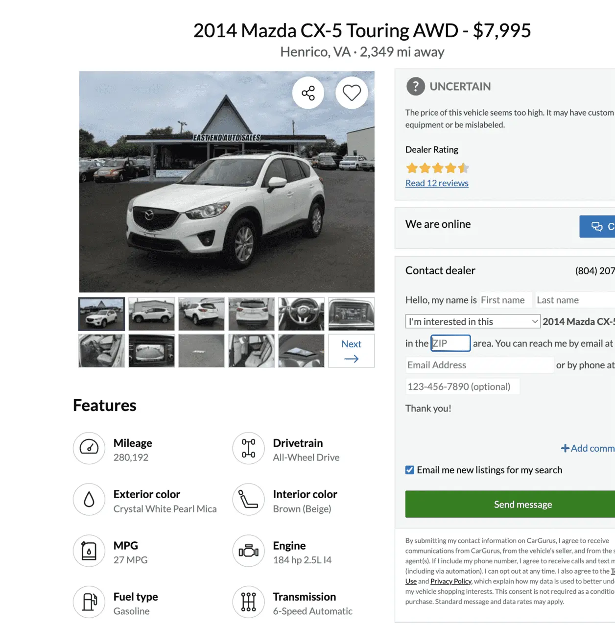Save the listing with the heart icon
615x627 pixels.
coord(352,93)
